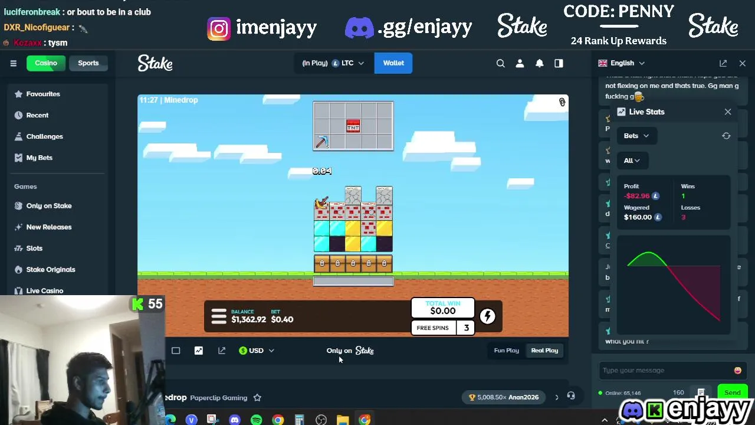755x425 pixels.
Task: Open the English language dropdown
Action: [622, 63]
